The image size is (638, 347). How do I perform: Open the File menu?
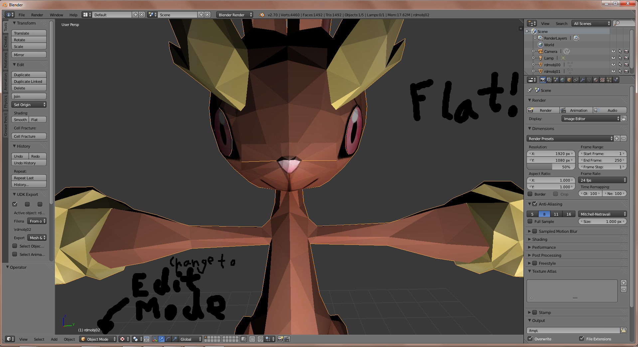click(x=22, y=15)
